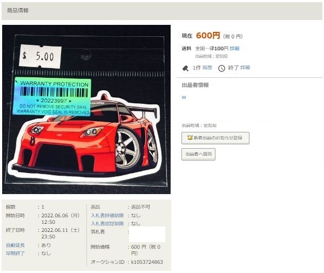Screen dimensions: 324x273
Task: Open the 入札者評価制限 help link
Action: click(x=107, y=216)
